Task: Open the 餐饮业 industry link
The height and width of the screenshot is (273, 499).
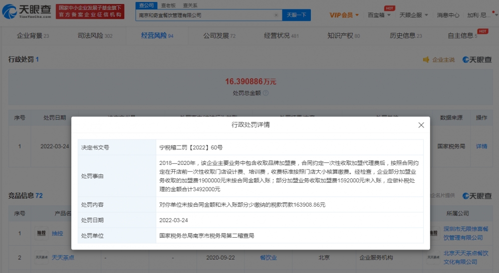Action: [x=268, y=258]
